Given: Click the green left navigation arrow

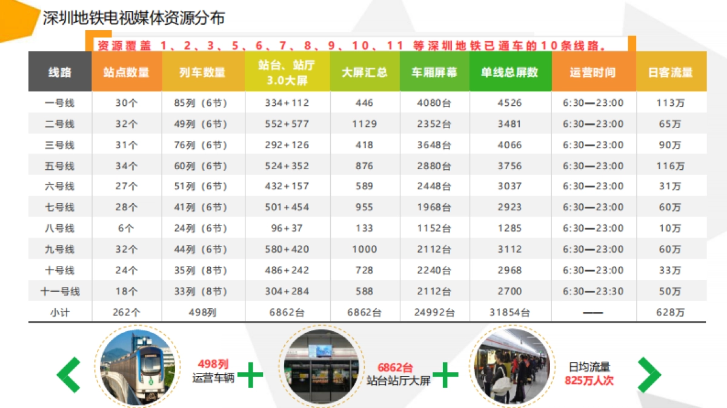Looking at the screenshot, I should click(67, 374).
